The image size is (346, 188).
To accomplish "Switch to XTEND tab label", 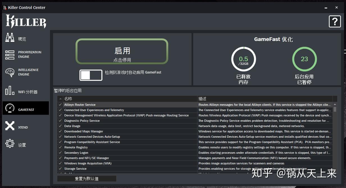I will point(23,127).
